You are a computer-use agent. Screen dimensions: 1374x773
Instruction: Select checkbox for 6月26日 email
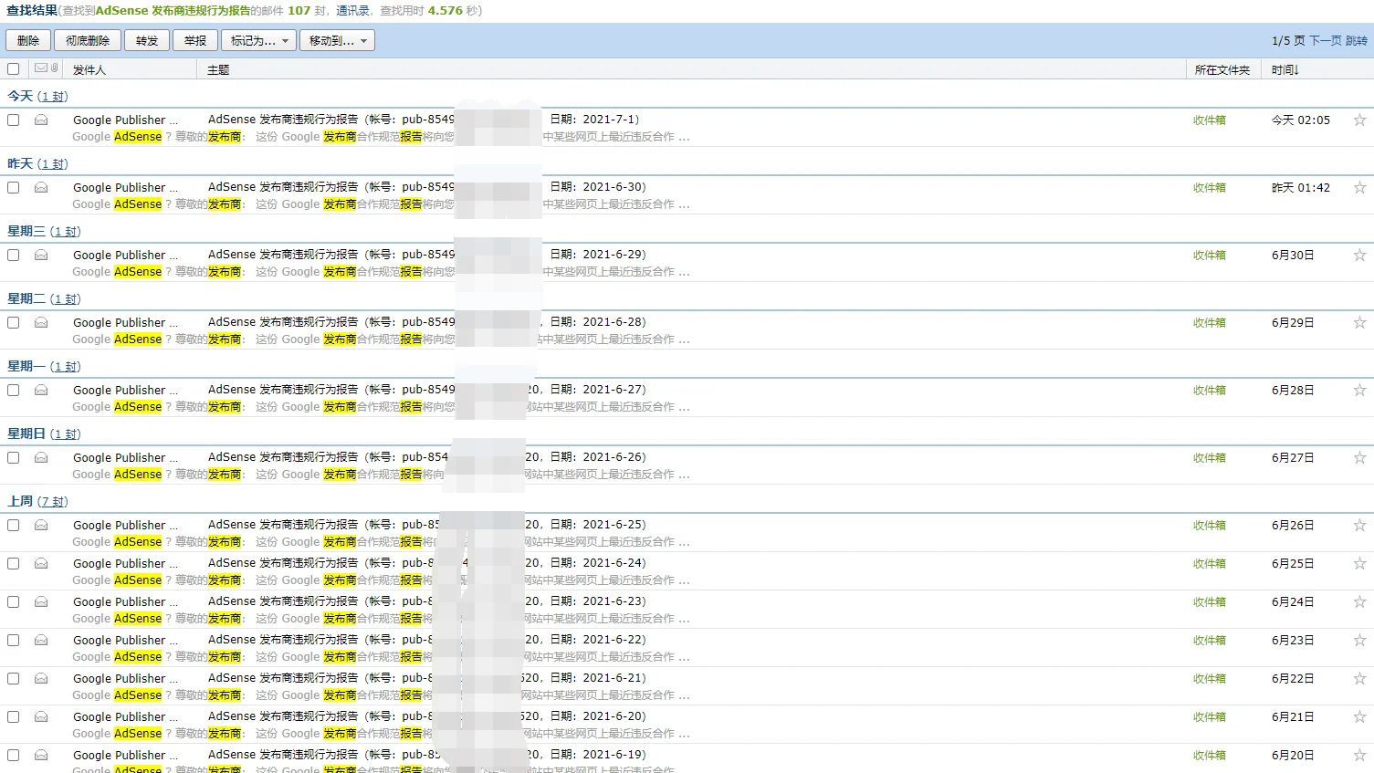[13, 525]
